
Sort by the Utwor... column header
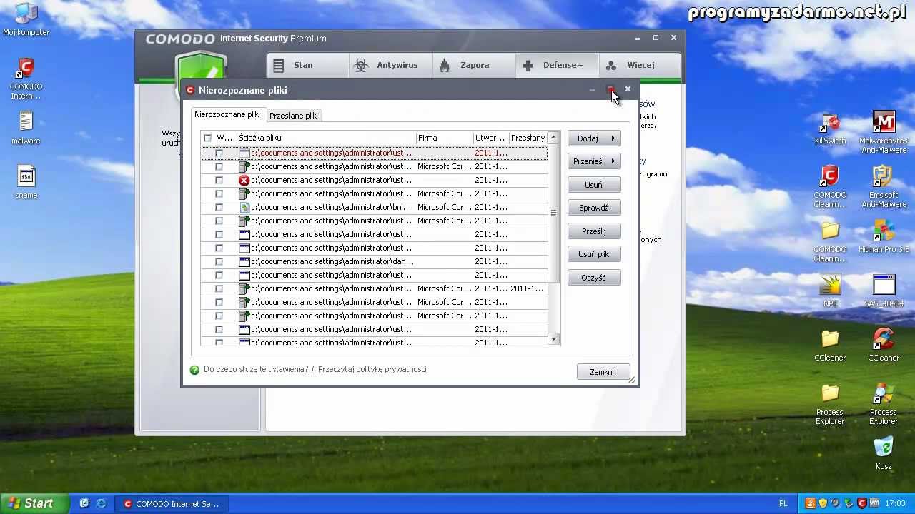point(490,138)
